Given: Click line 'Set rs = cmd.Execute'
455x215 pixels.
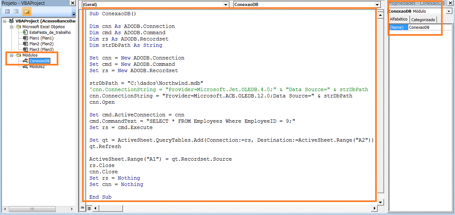Looking at the screenshot, I should click(121, 128).
